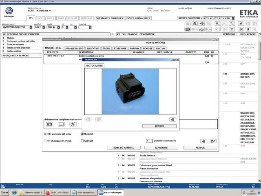The width and height of the screenshot is (261, 196).
Task: Open the wrench tools icon under Informations complémentaires
Action: [73, 124]
